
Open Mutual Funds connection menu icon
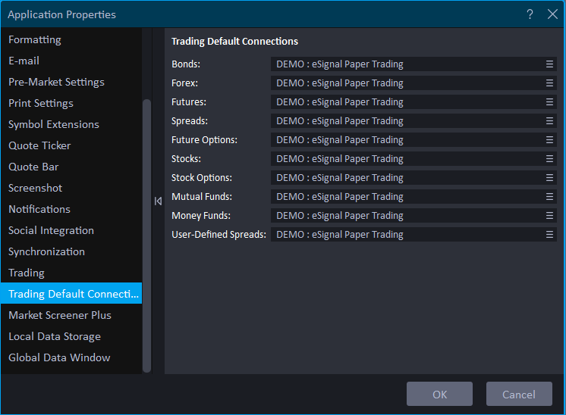(x=549, y=197)
